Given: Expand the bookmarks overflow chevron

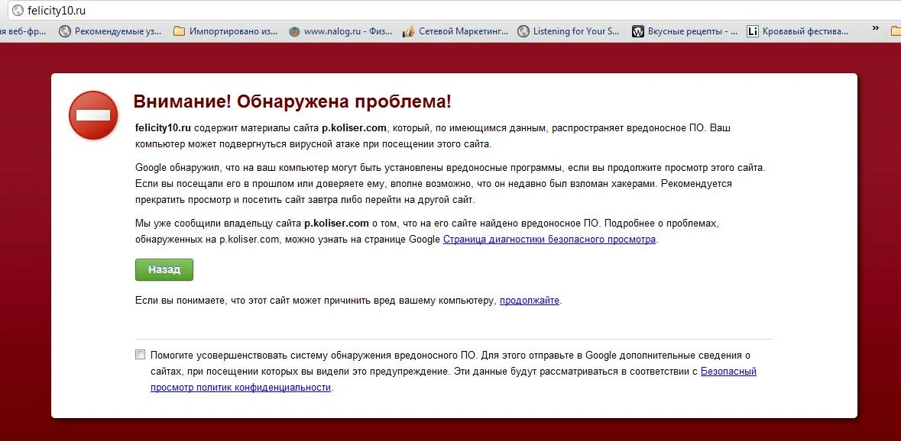Looking at the screenshot, I should [875, 28].
